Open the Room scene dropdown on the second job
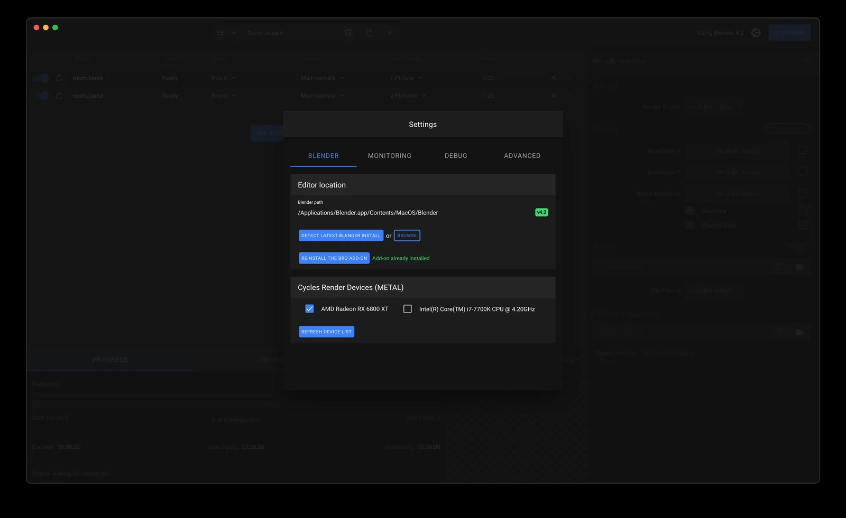This screenshot has width=846, height=518. 223,96
